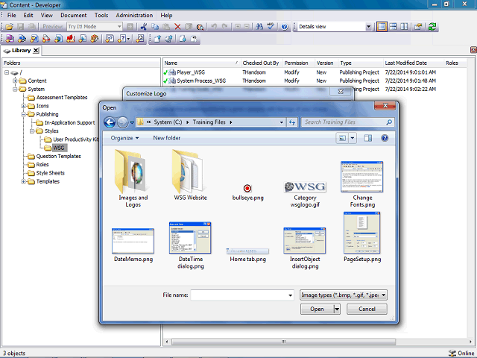The height and width of the screenshot is (358, 477).
Task: Select the Question Templates folder in tree
Action: pyautogui.click(x=58, y=157)
